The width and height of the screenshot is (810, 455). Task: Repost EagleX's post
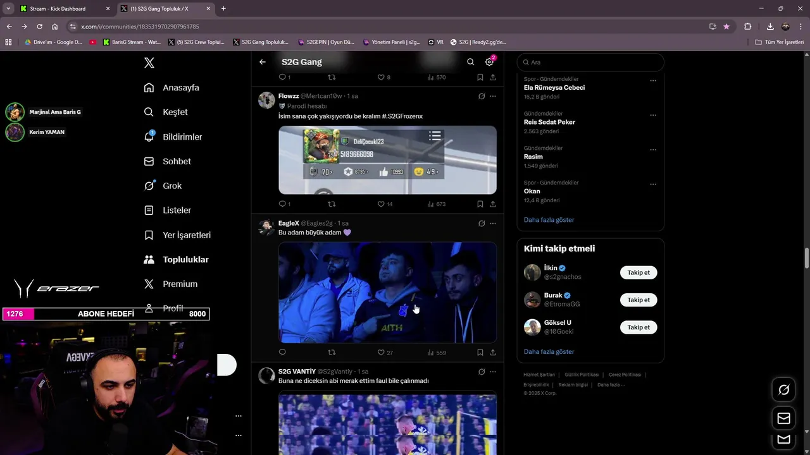[x=332, y=353]
